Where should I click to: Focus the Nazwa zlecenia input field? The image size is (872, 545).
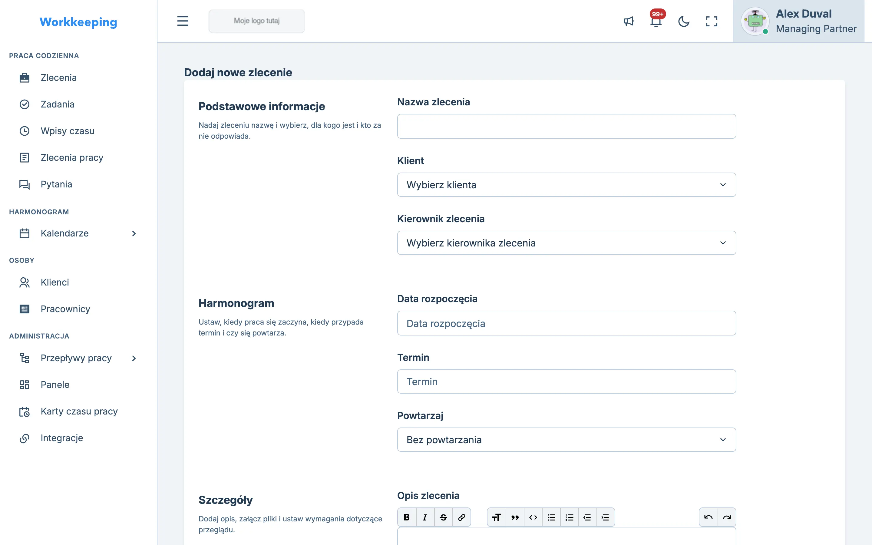click(566, 126)
